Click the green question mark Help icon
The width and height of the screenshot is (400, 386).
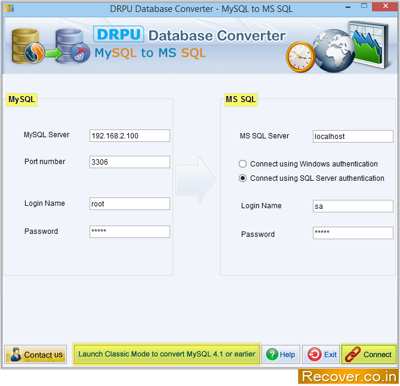[x=272, y=354]
